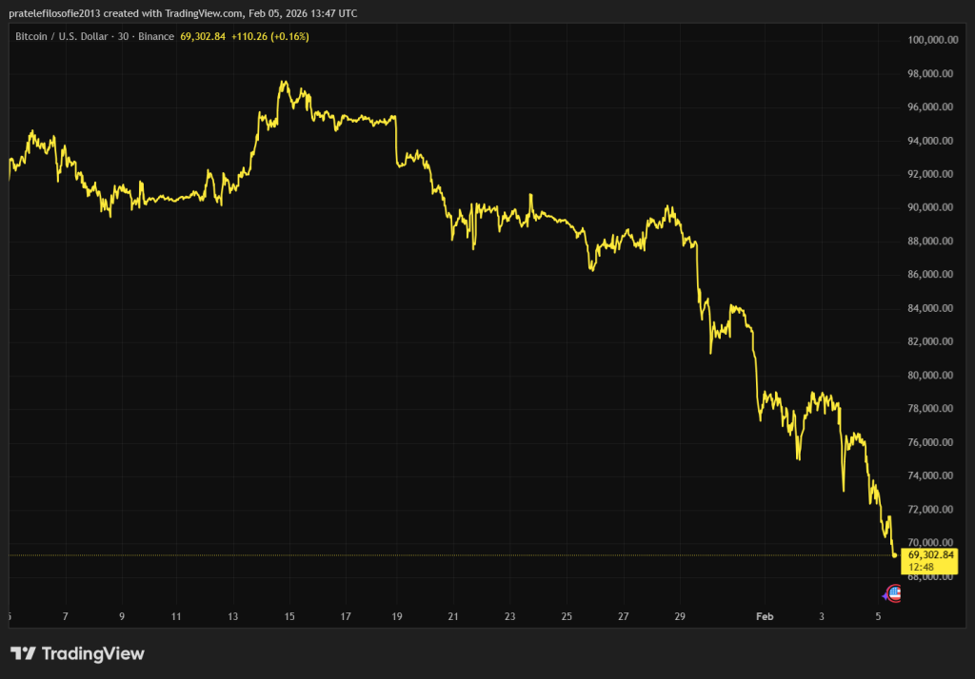The height and width of the screenshot is (679, 975).
Task: Click the Bitcoin / U.S. Dollar symbol title
Action: [x=60, y=36]
